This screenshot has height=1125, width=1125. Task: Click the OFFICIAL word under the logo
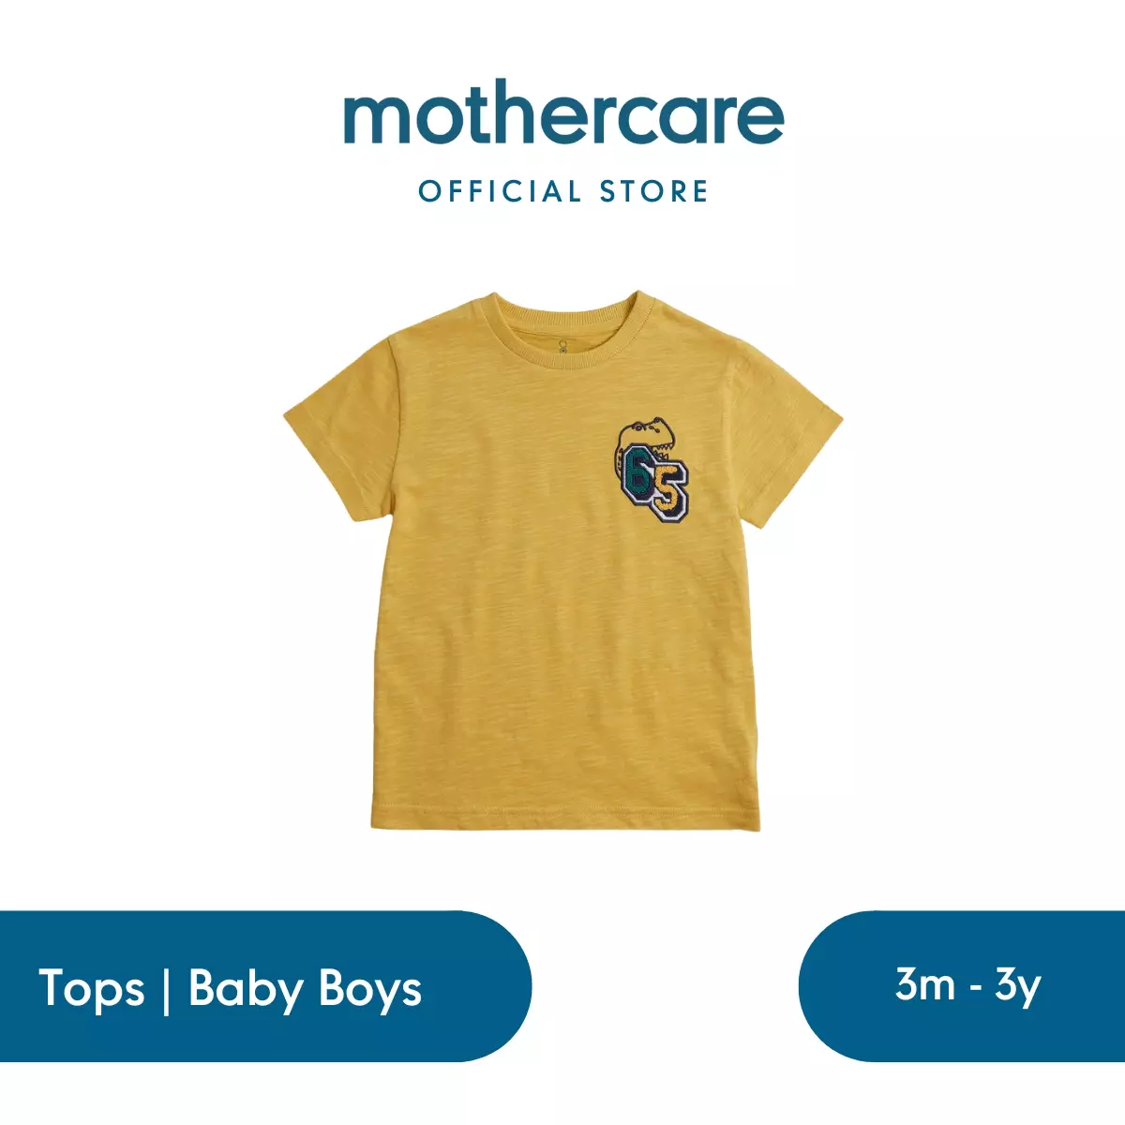pos(500,191)
